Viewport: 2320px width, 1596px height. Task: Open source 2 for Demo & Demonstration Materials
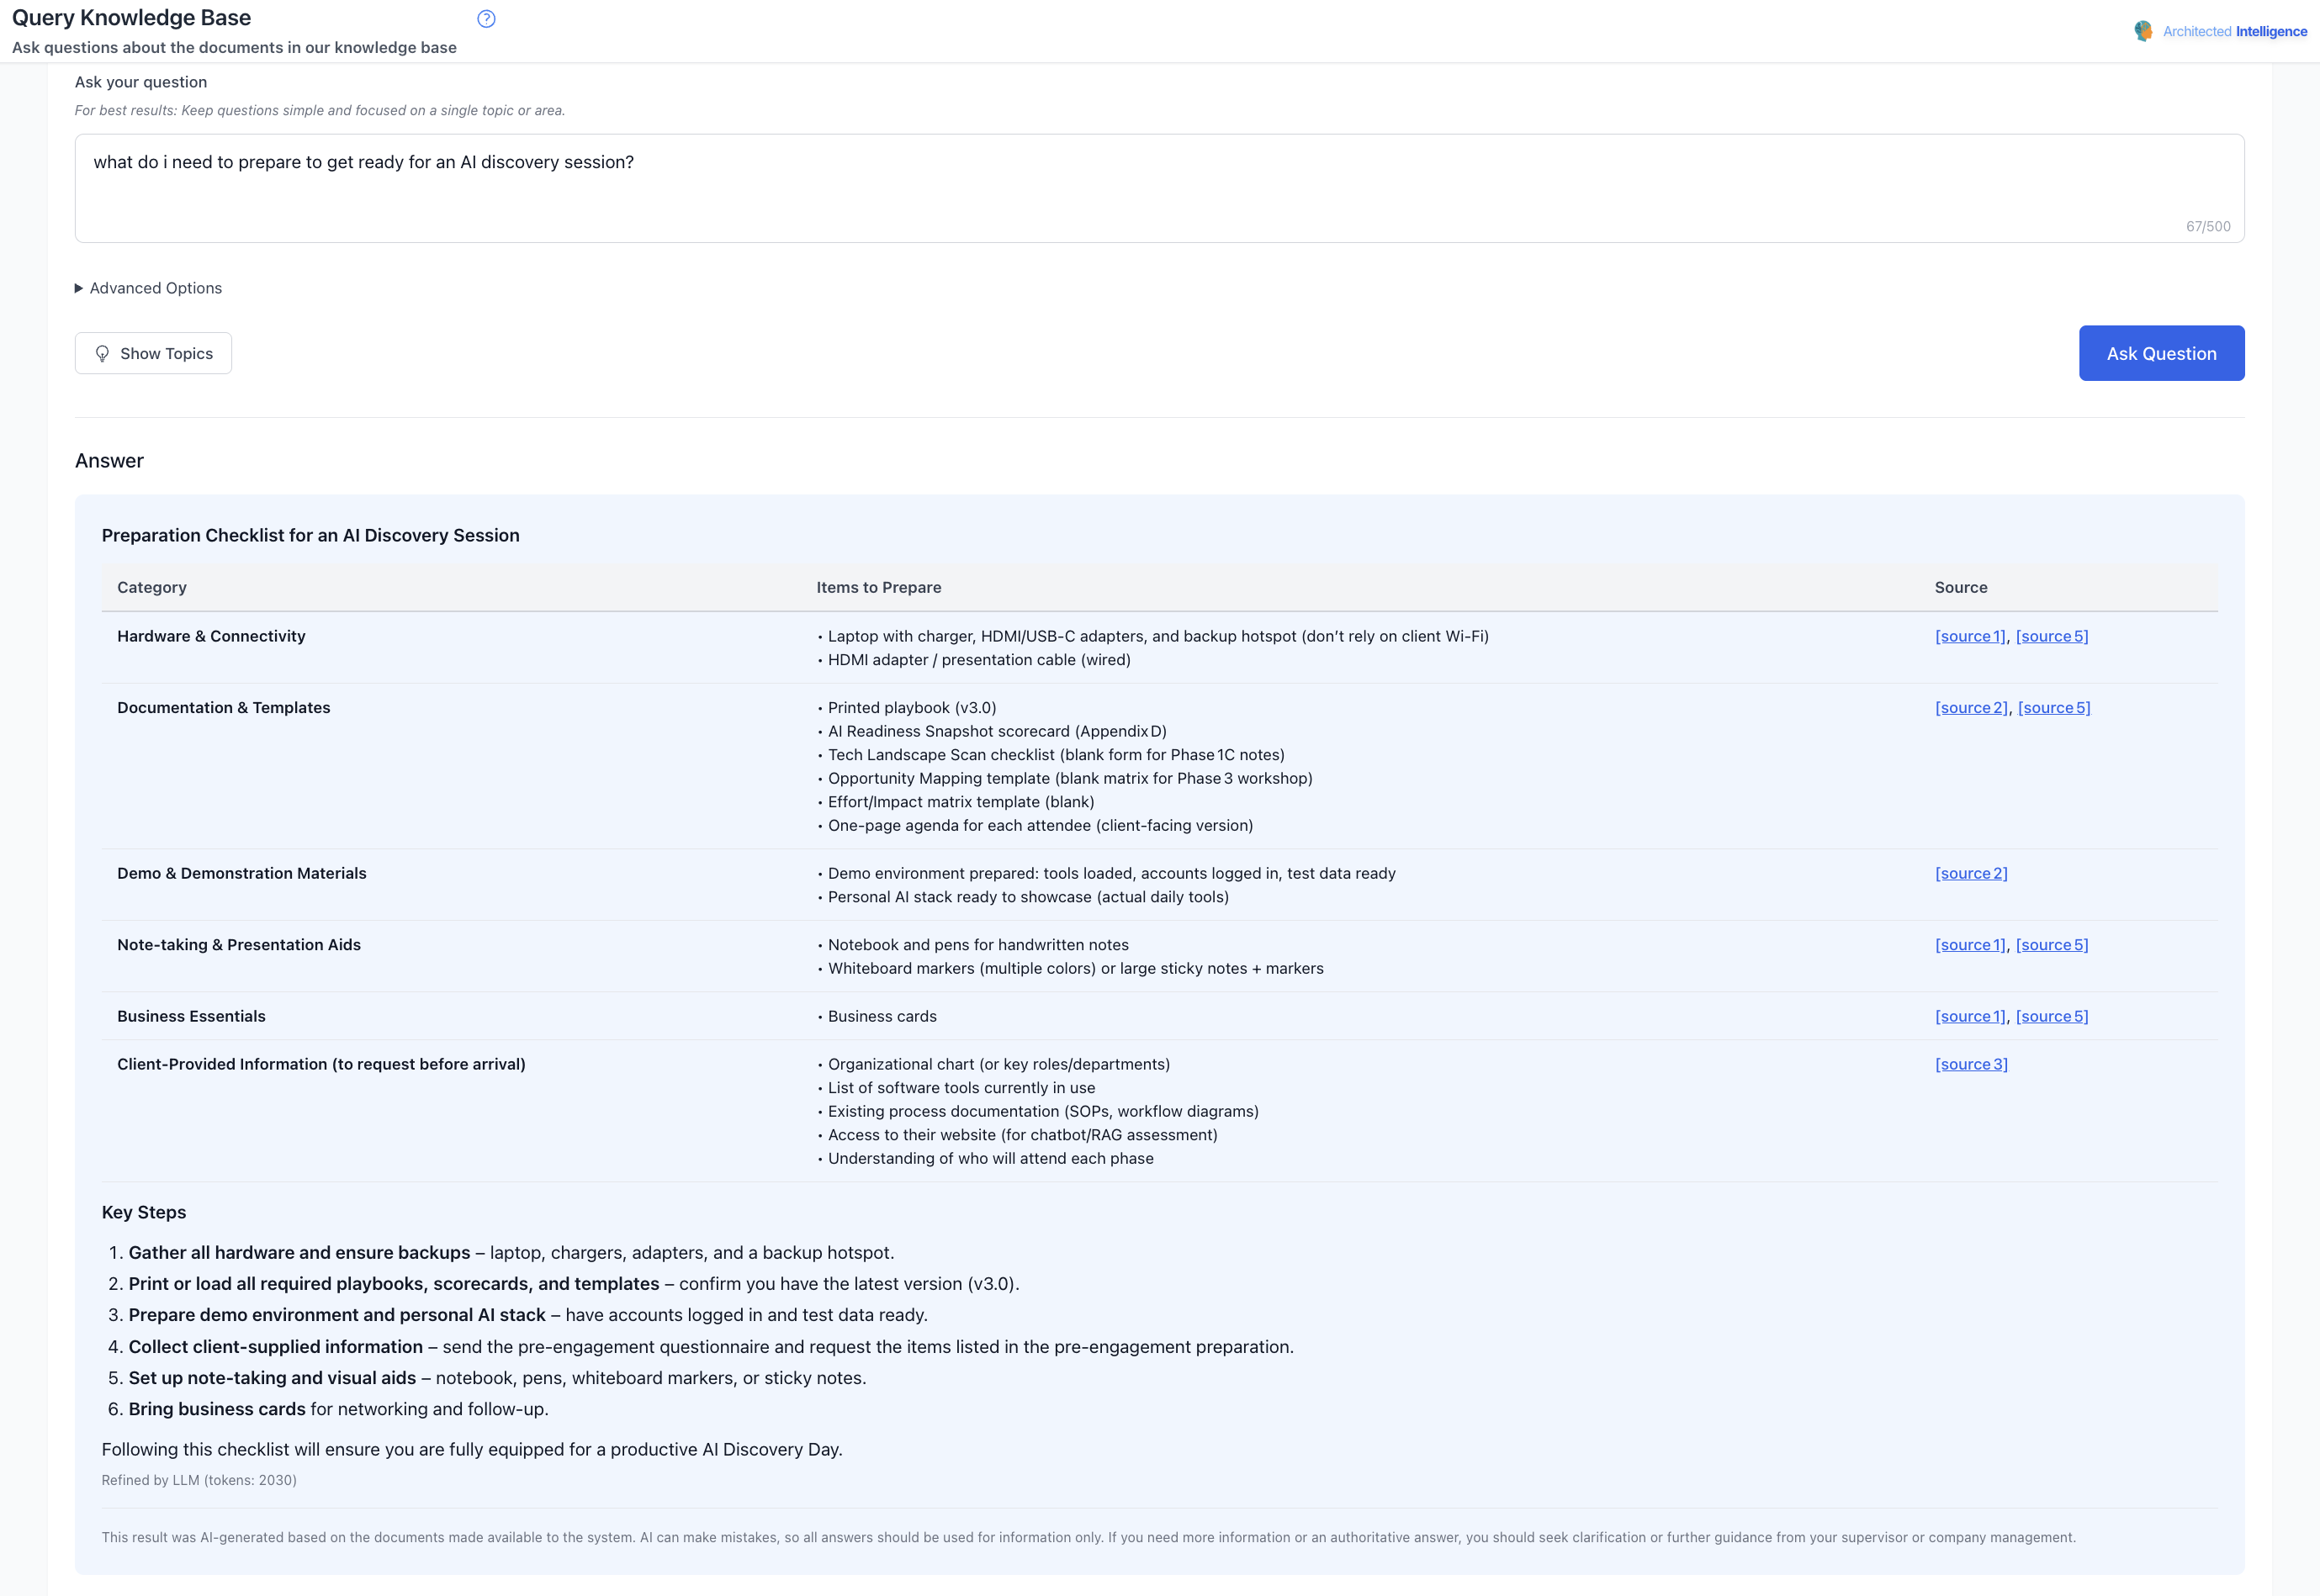[1971, 873]
